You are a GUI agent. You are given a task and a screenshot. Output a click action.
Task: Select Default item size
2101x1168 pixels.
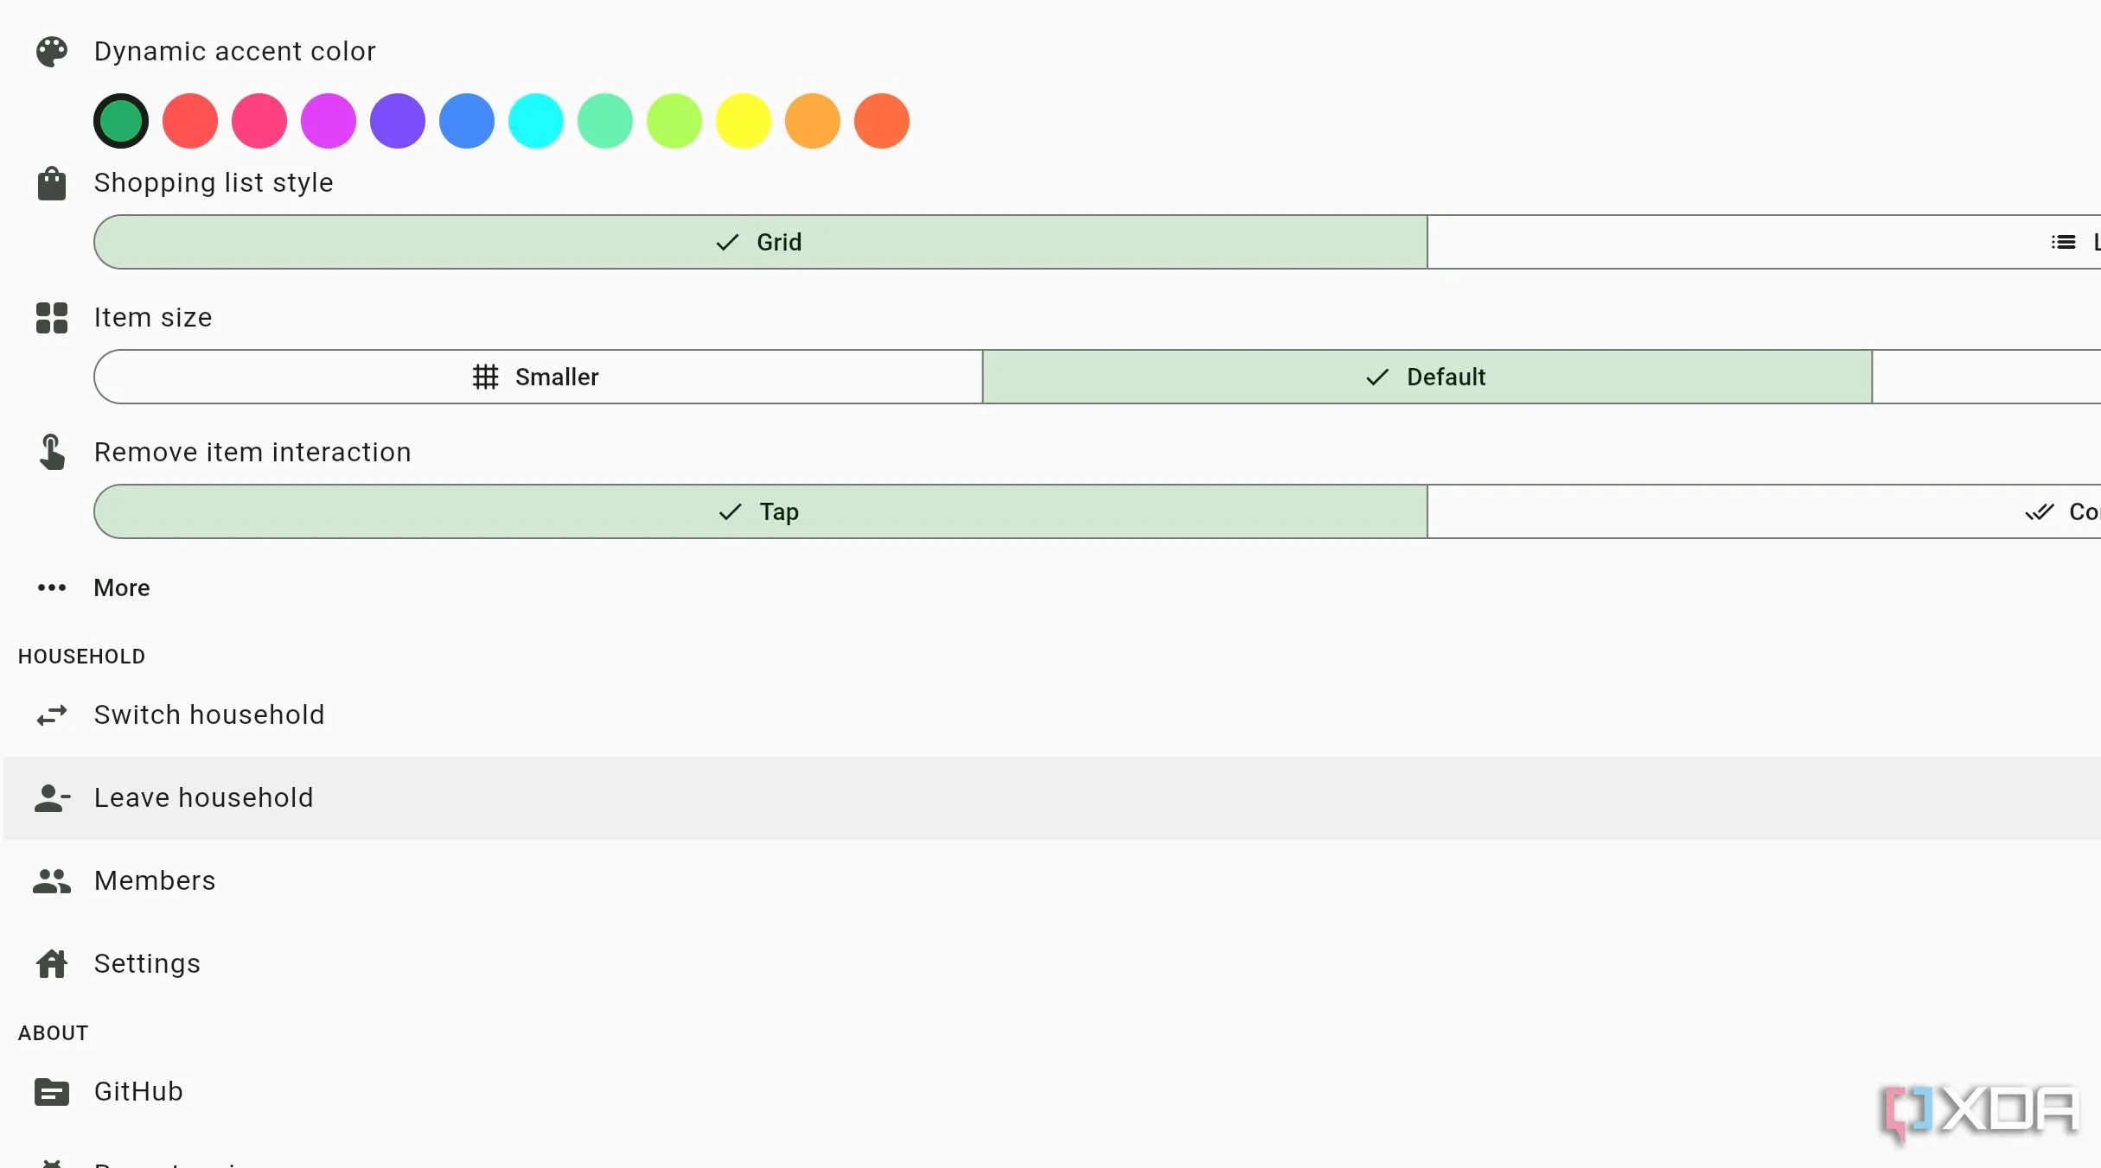[x=1427, y=378]
